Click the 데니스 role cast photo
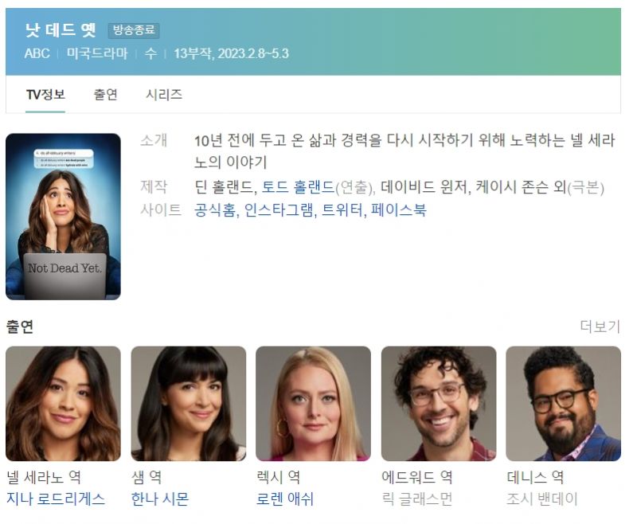The image size is (637, 524). 564,404
